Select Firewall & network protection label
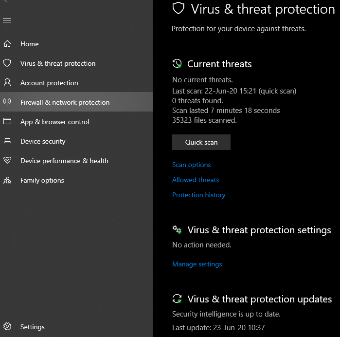Screen dimensions: 340x337 pyautogui.click(x=65, y=102)
